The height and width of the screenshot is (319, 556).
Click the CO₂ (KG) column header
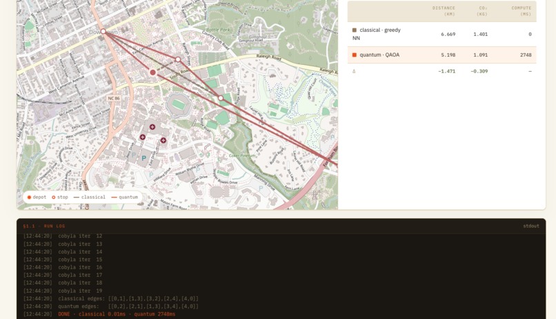(x=482, y=11)
